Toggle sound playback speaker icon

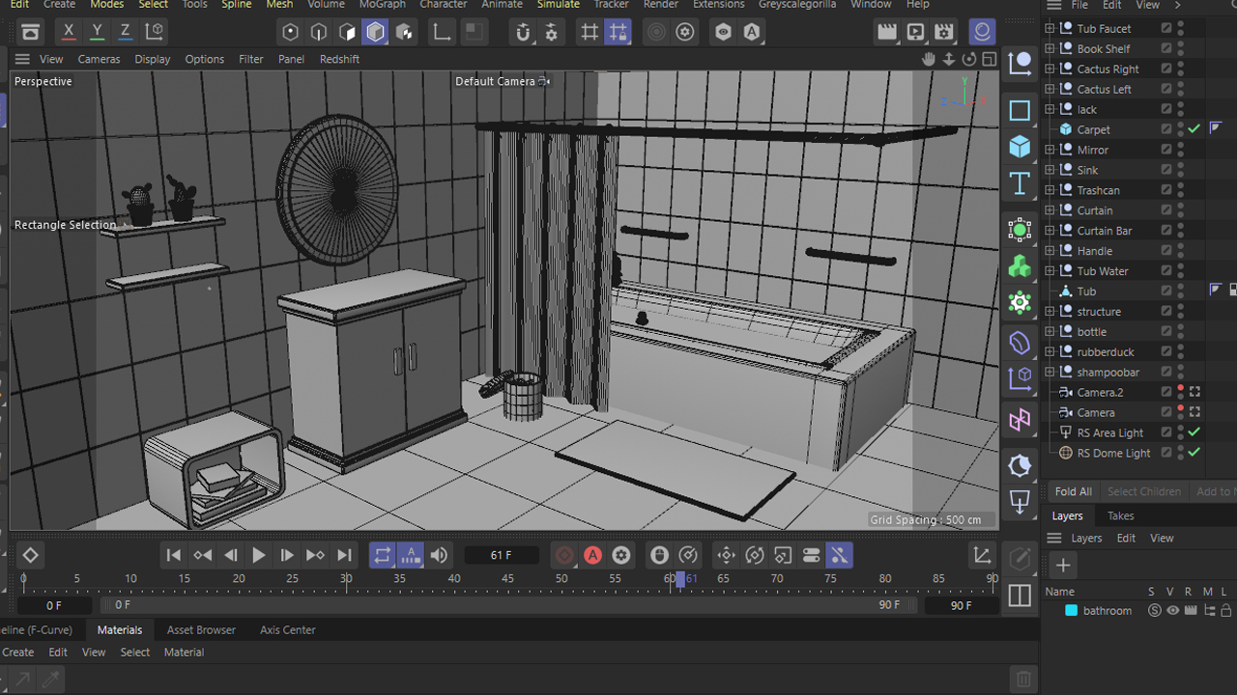(x=439, y=555)
